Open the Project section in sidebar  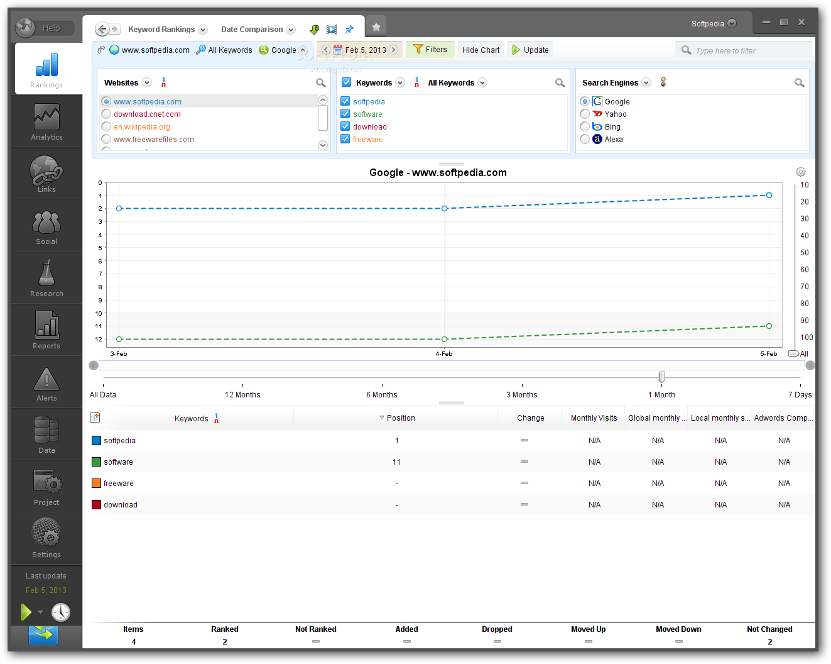[x=46, y=487]
